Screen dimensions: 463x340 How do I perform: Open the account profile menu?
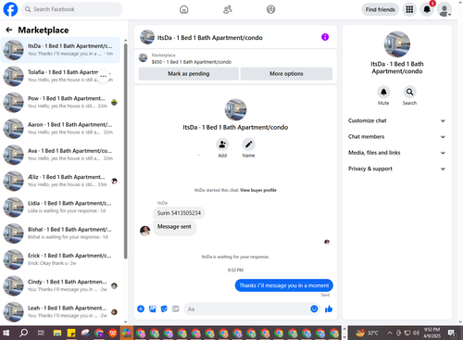pyautogui.click(x=444, y=9)
